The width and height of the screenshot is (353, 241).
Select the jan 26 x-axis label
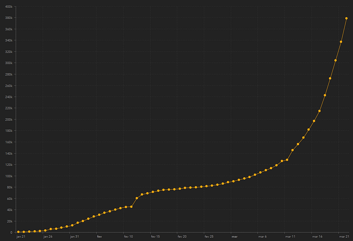pos(48,237)
